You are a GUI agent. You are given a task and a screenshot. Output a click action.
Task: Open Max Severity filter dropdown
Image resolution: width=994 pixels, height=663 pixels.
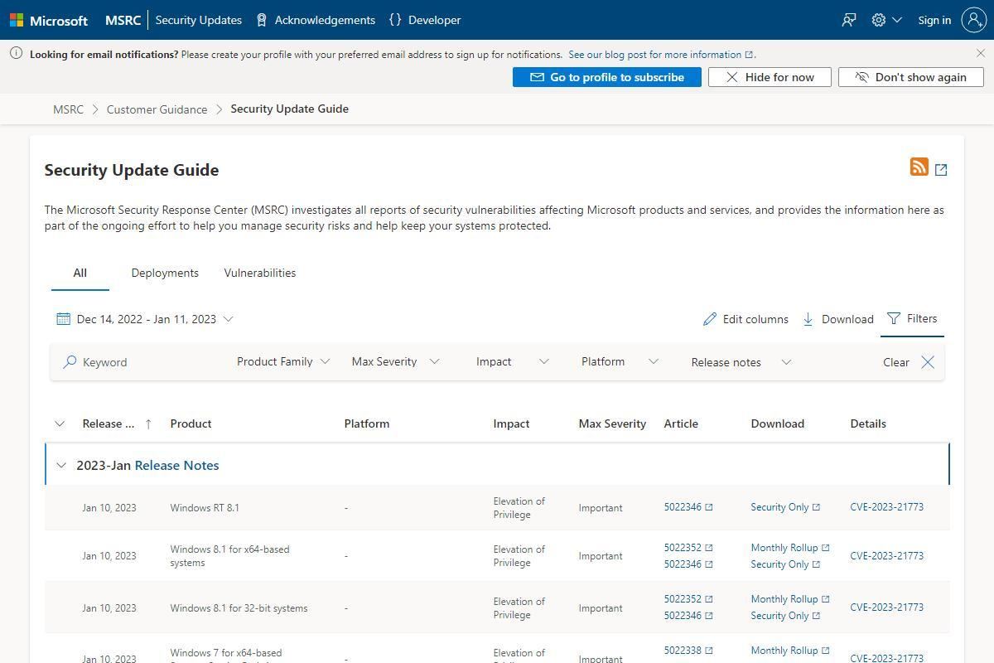[x=395, y=361]
